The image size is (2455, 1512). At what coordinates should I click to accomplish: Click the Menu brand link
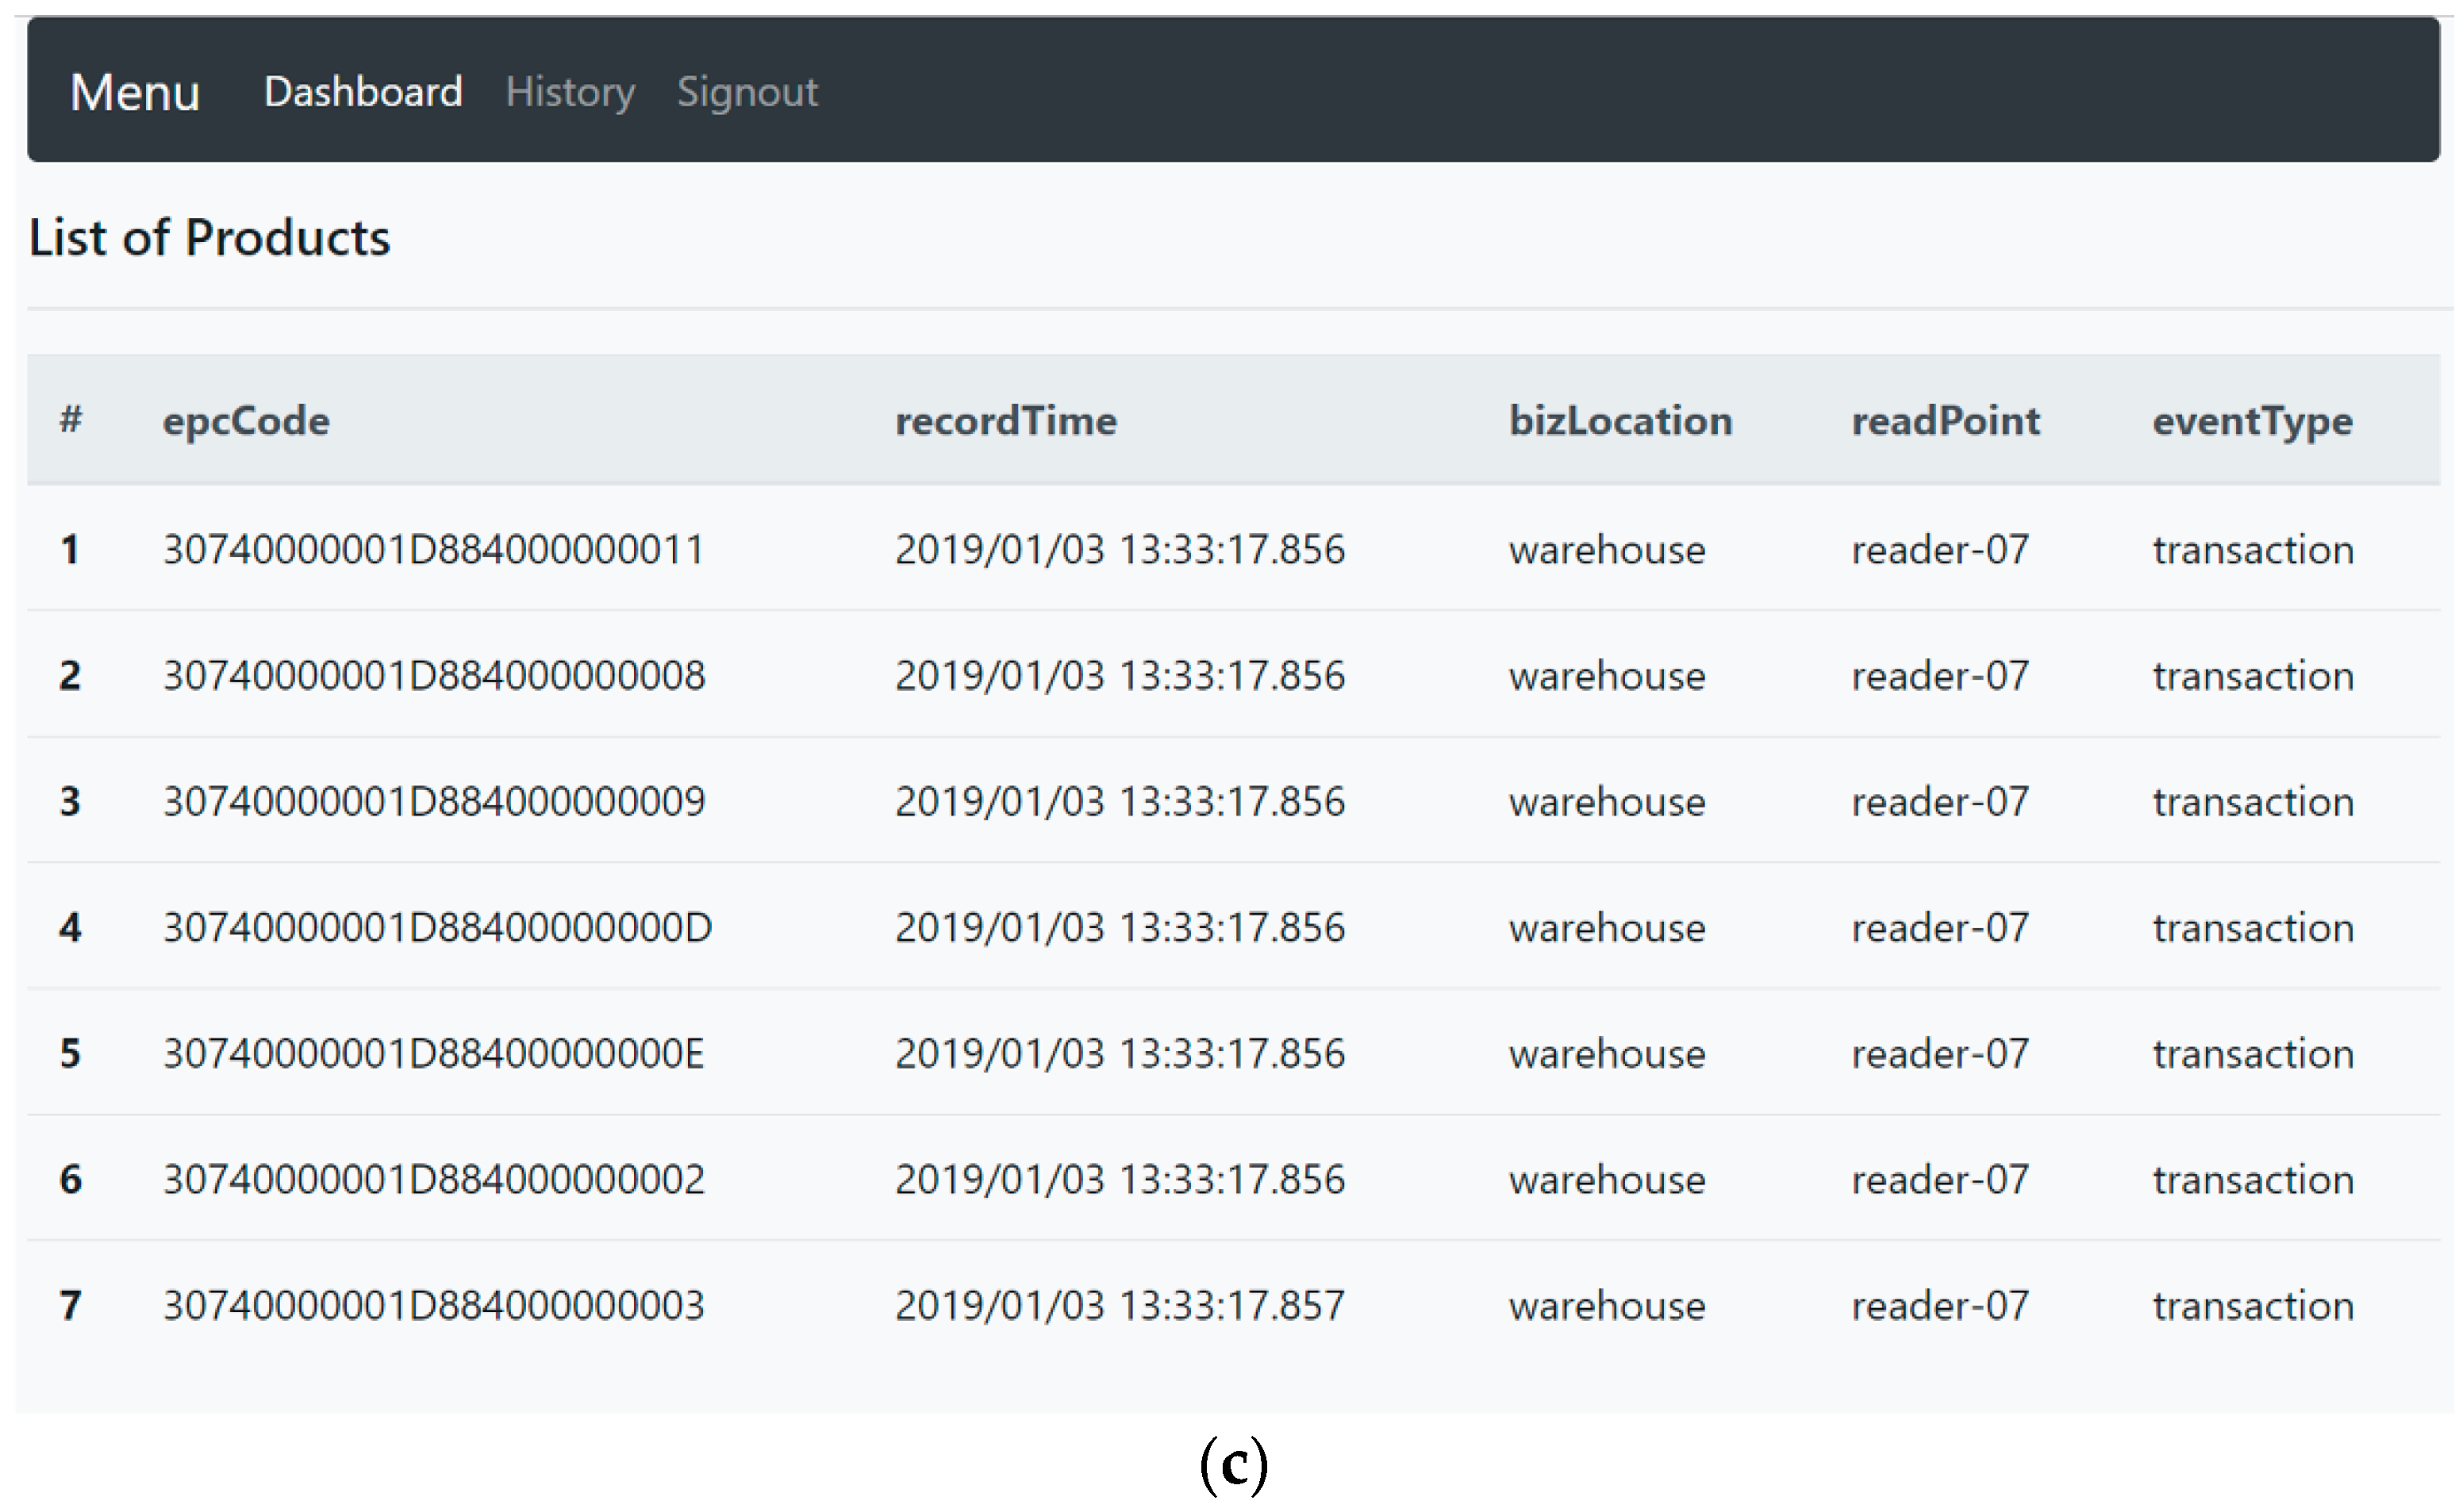(135, 92)
